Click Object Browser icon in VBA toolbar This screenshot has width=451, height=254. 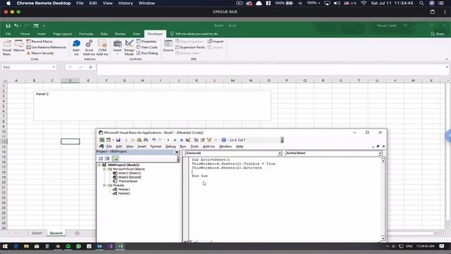(x=209, y=140)
